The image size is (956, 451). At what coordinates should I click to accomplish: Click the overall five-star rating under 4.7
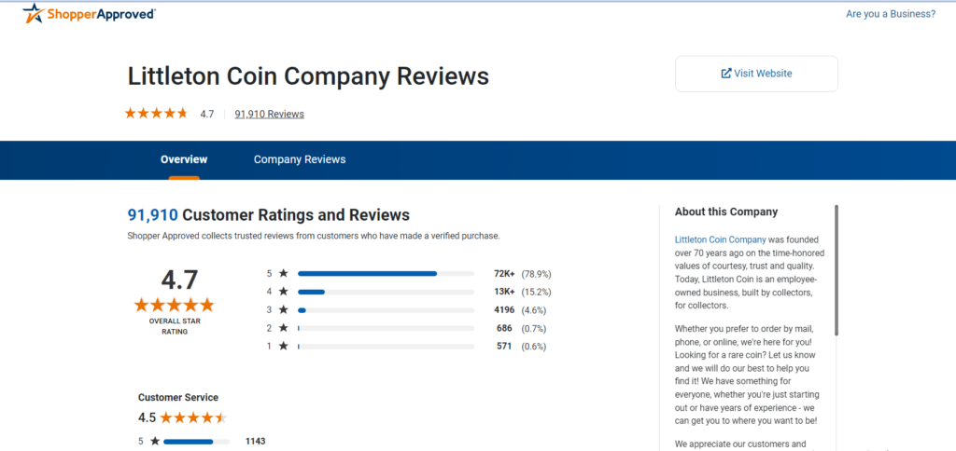click(x=175, y=305)
